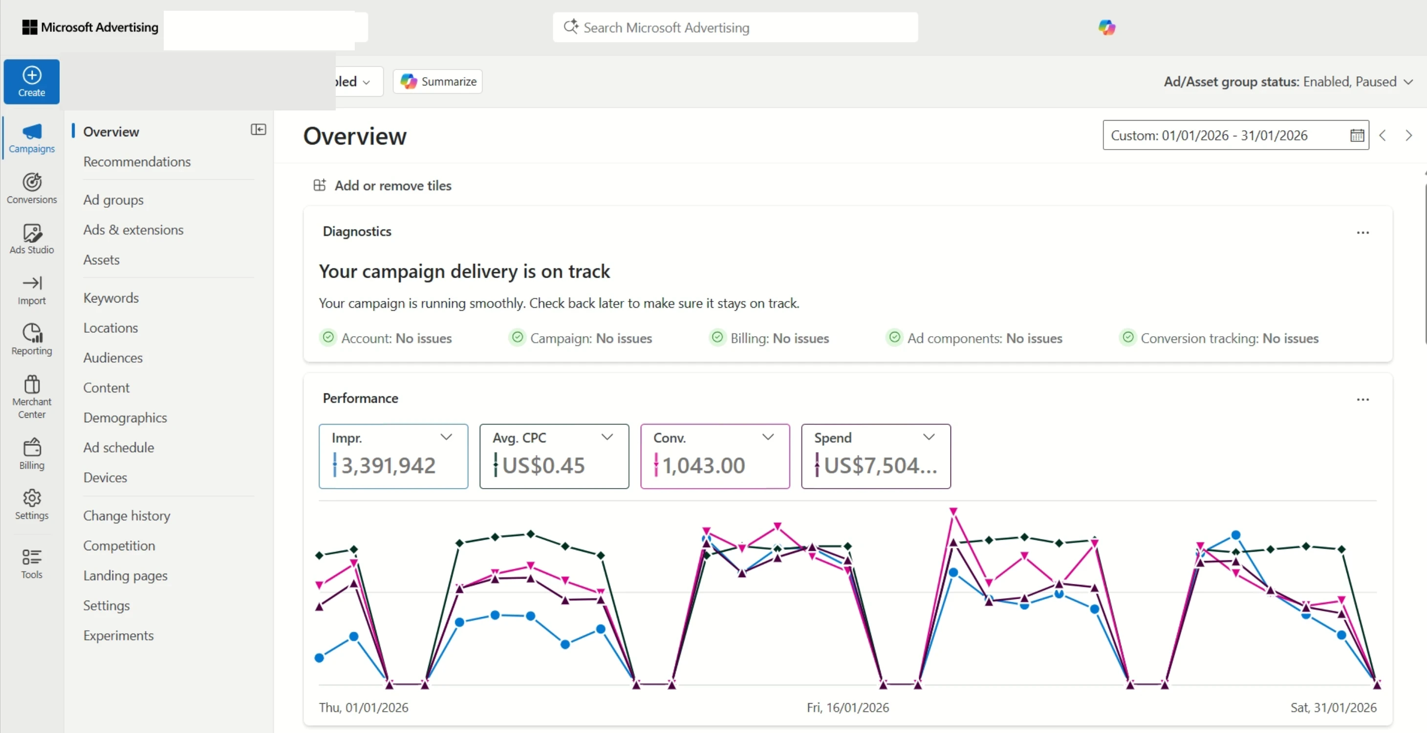Expand the Impr. metric dropdown
The width and height of the screenshot is (1427, 733).
pos(447,436)
